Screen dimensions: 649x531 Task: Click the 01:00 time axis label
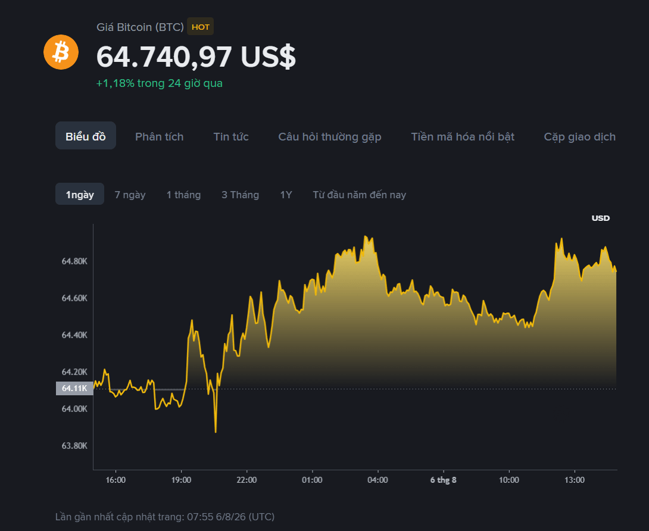coord(312,480)
